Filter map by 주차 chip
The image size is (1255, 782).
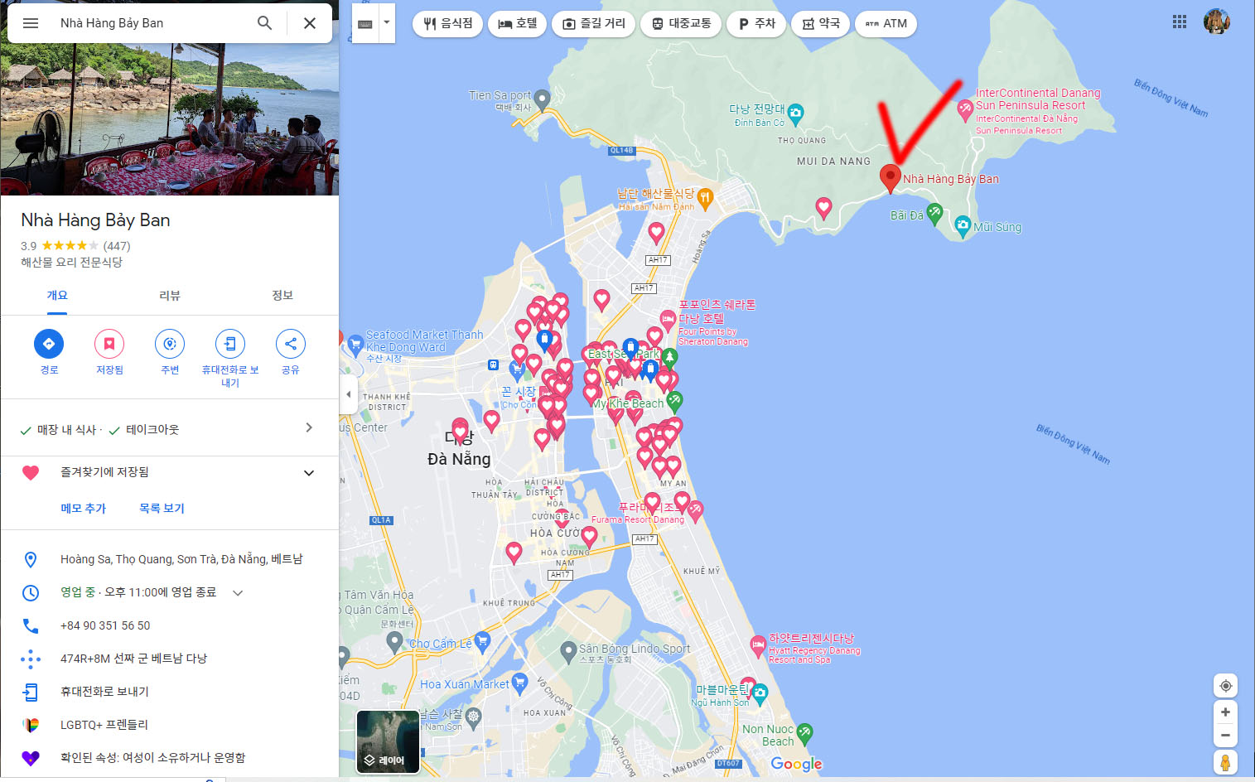756,23
